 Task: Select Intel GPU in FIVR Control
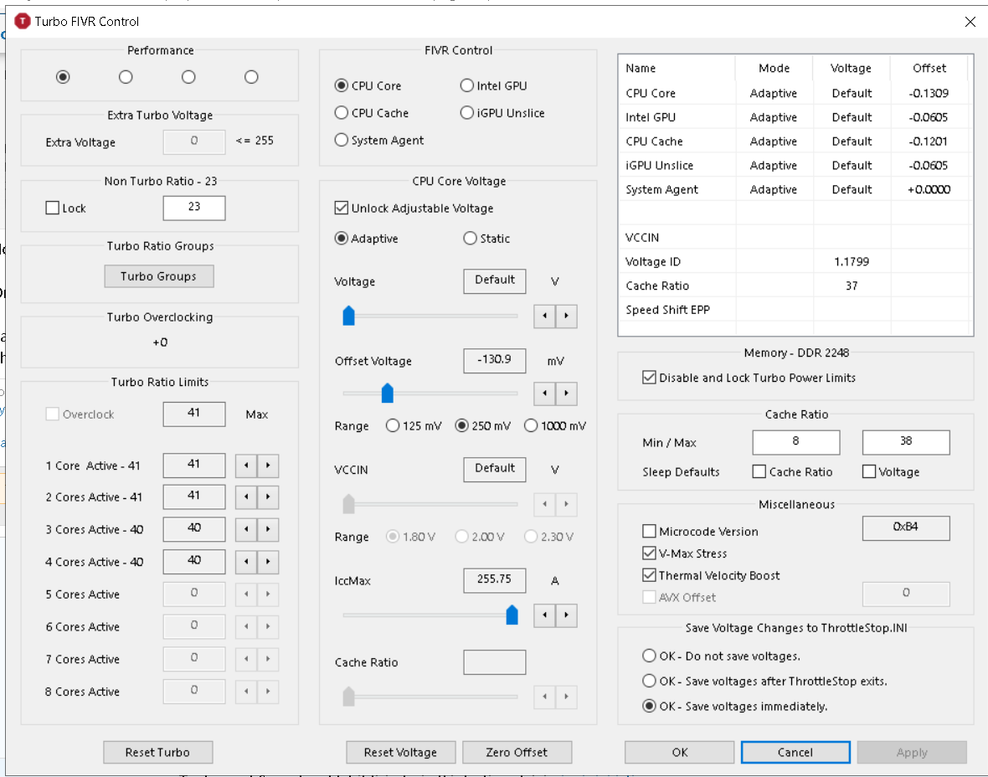tap(494, 85)
